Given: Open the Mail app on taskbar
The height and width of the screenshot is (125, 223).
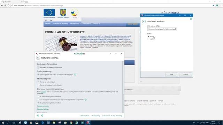Looking at the screenshot, I should point(37,123).
